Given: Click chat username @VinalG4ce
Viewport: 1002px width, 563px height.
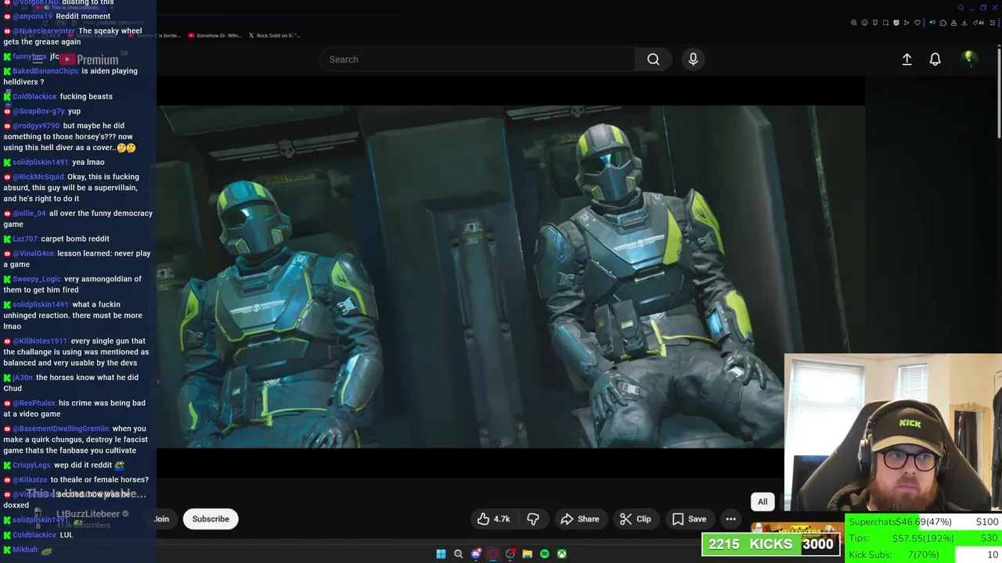Looking at the screenshot, I should [x=34, y=254].
